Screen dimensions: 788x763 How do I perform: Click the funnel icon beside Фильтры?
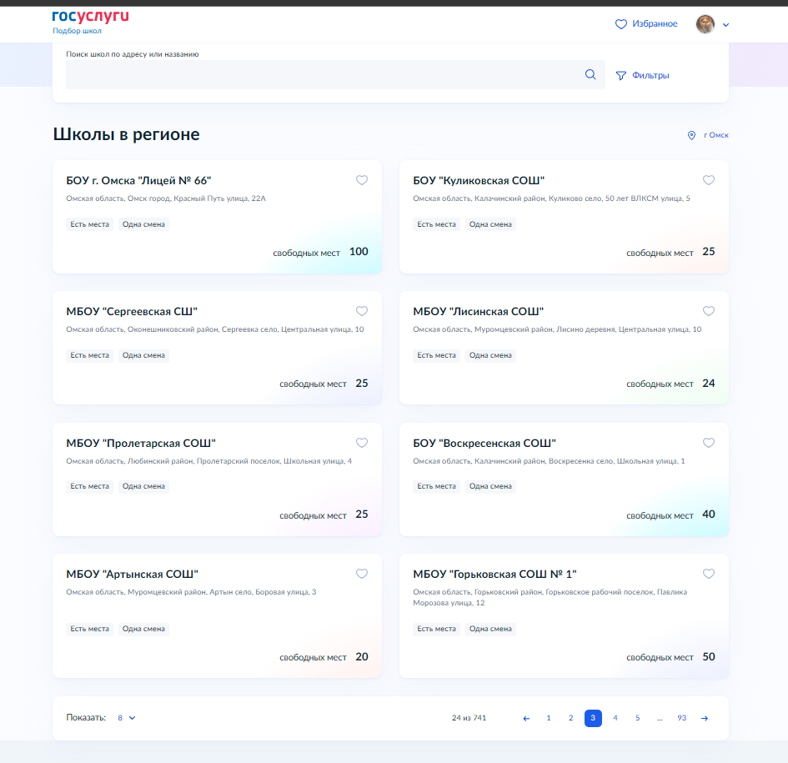pos(621,75)
